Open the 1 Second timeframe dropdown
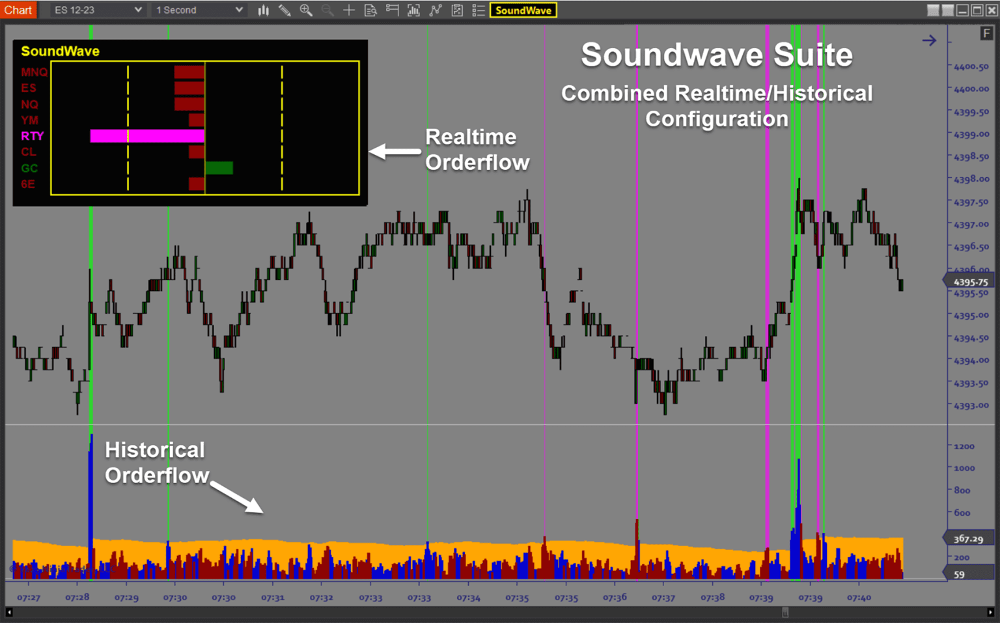The width and height of the screenshot is (1000, 623). (x=199, y=10)
